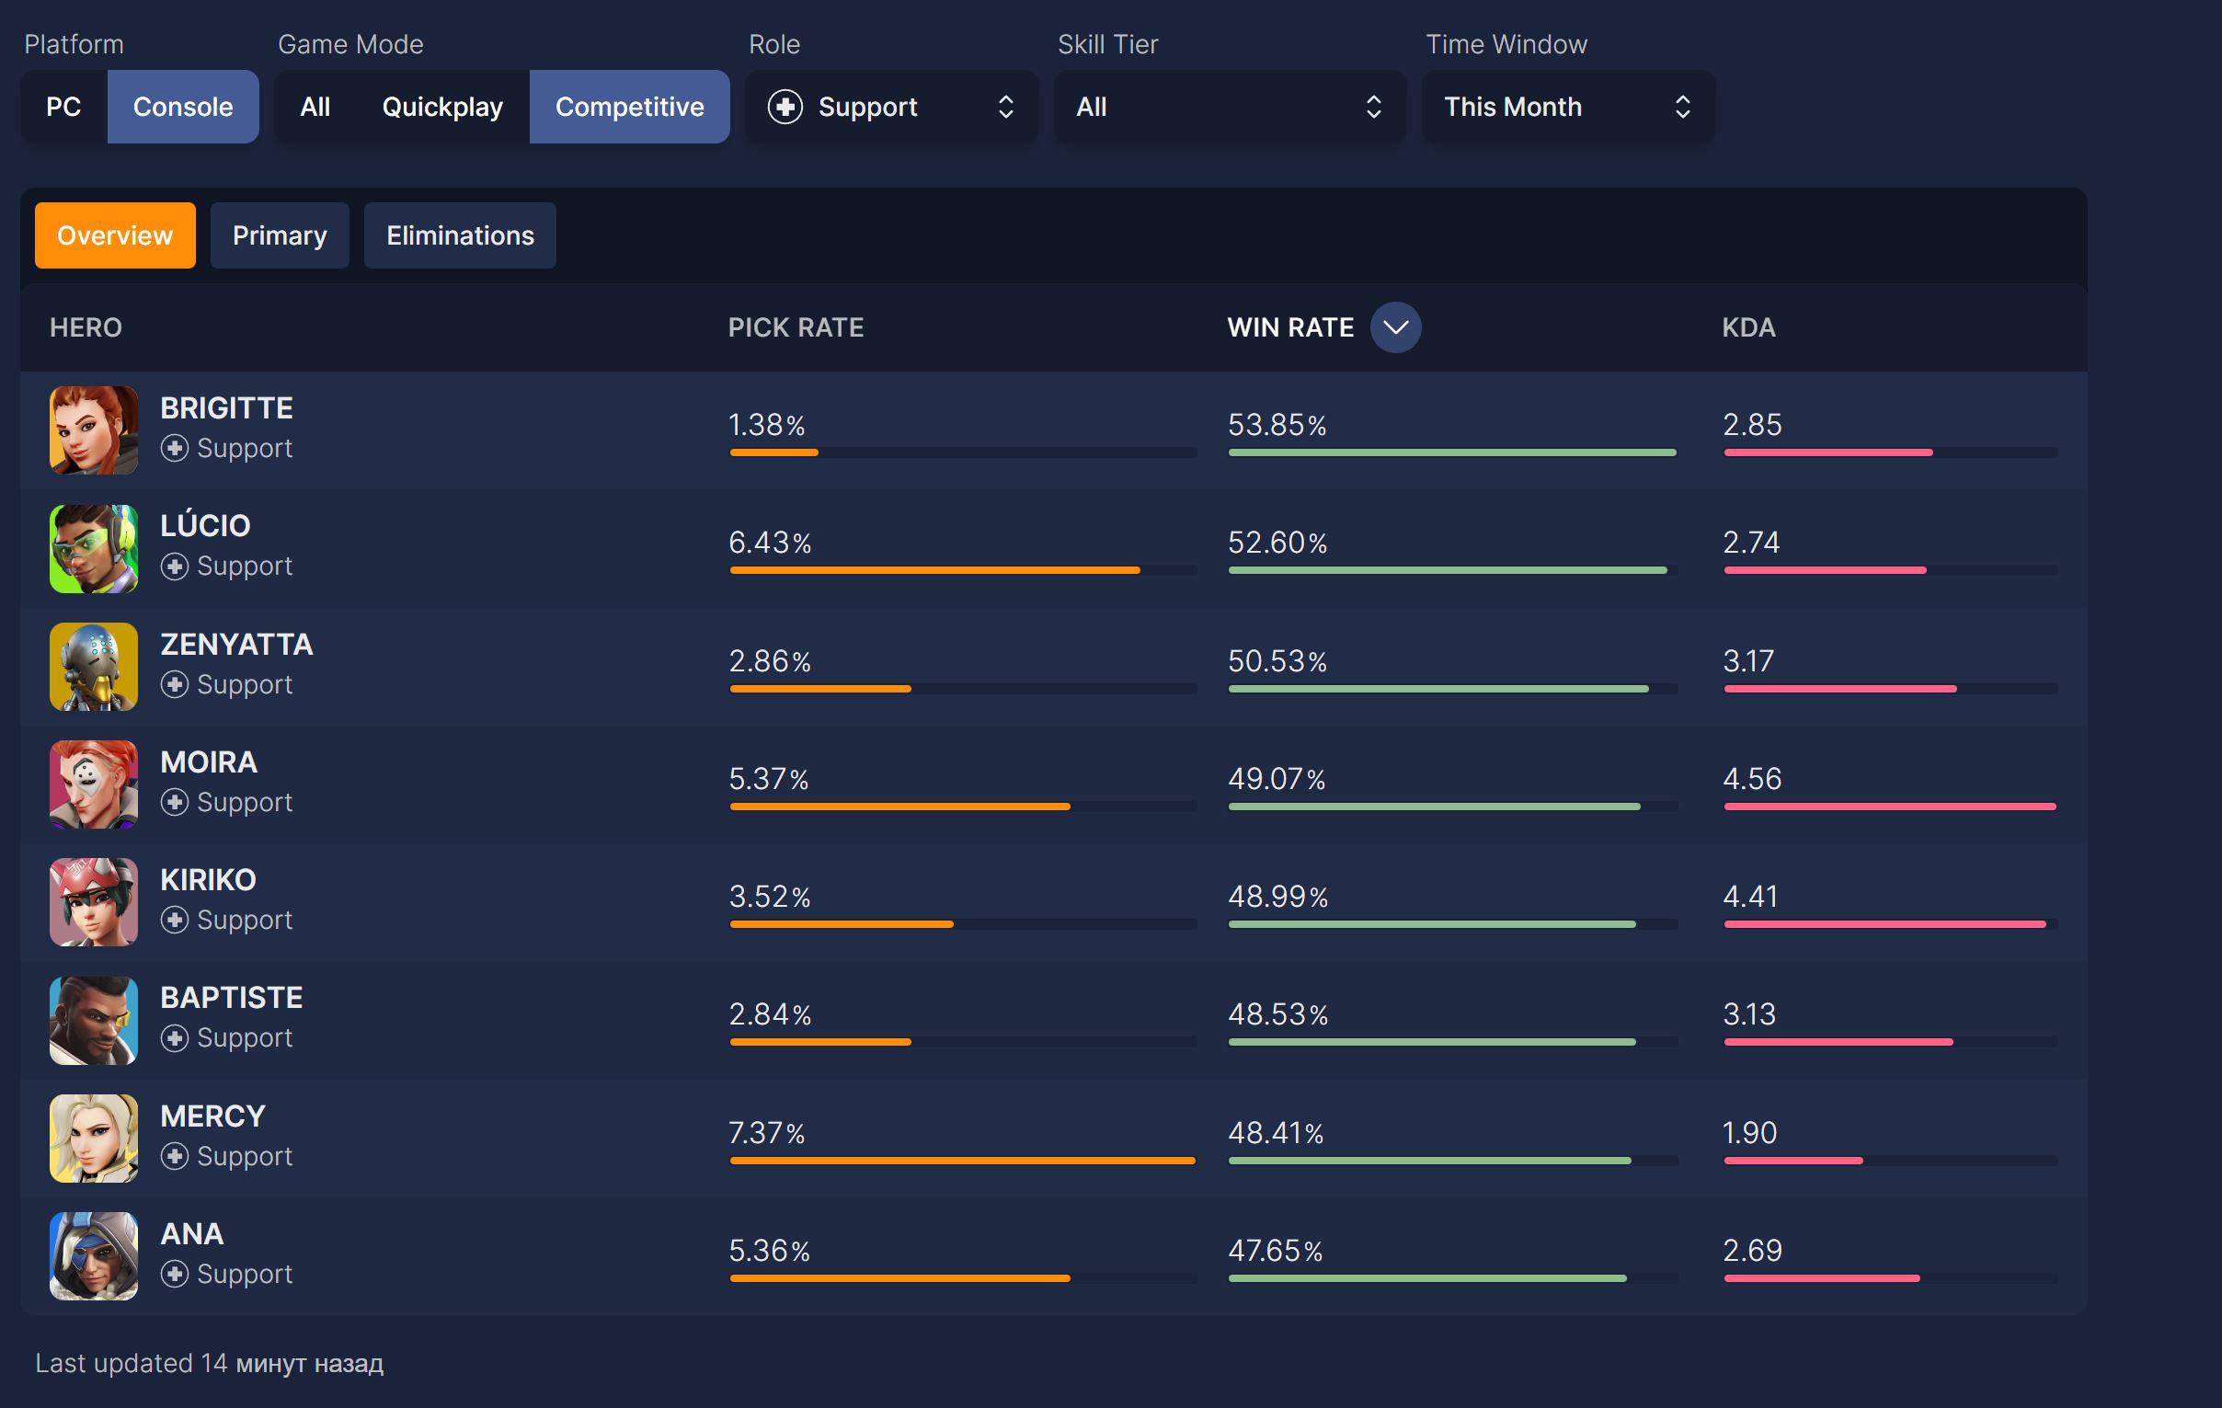The width and height of the screenshot is (2222, 1408).
Task: Click Kiriko's hero portrait
Action: click(93, 901)
